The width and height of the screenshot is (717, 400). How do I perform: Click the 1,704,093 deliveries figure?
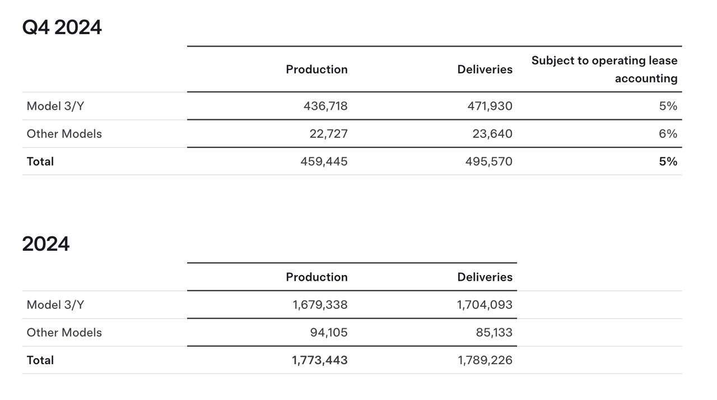click(x=485, y=305)
